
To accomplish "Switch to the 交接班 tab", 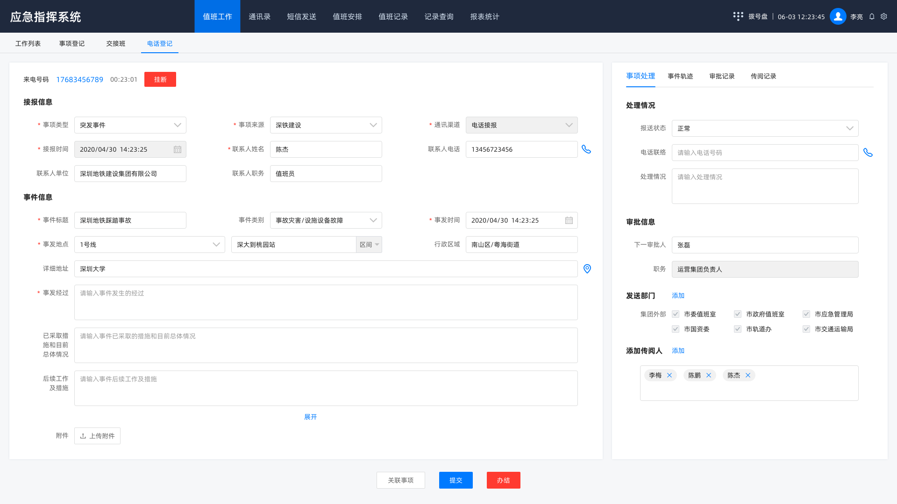I will (115, 43).
